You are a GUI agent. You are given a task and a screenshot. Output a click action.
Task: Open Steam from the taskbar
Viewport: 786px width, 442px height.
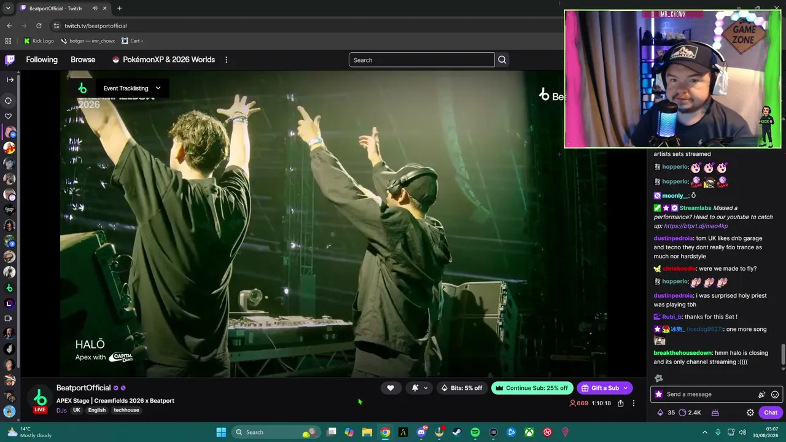[x=457, y=432]
